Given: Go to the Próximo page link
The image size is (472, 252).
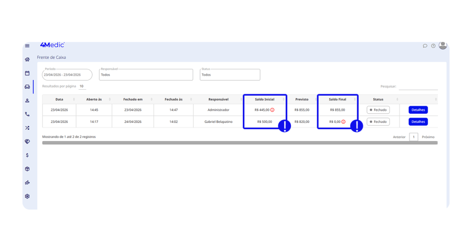Looking at the screenshot, I should (x=428, y=137).
